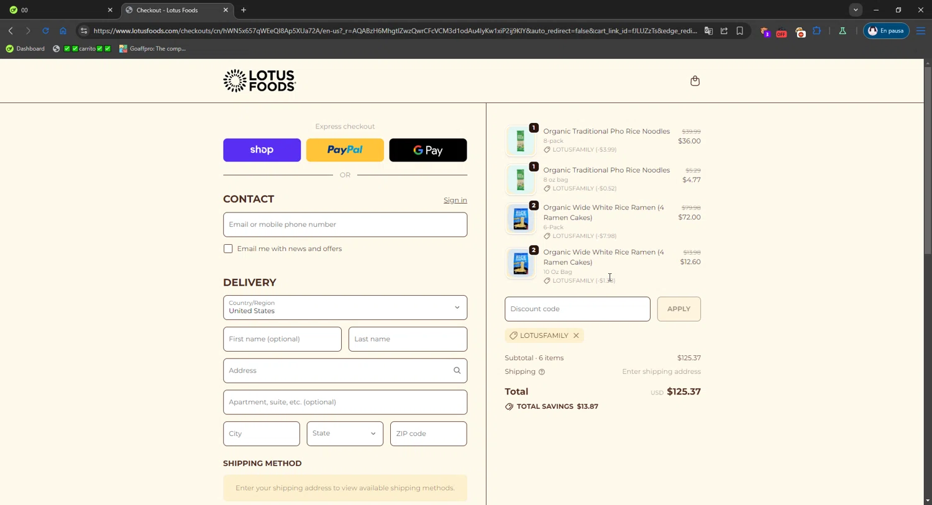
Task: Open the tab search dropdown arrow
Action: (856, 10)
